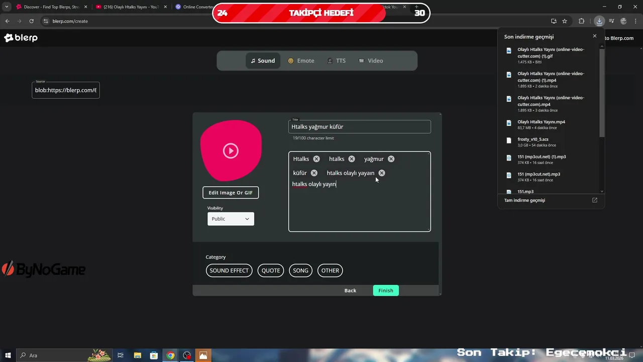This screenshot has width=643, height=362.
Task: Select the Emote tab
Action: 301,61
